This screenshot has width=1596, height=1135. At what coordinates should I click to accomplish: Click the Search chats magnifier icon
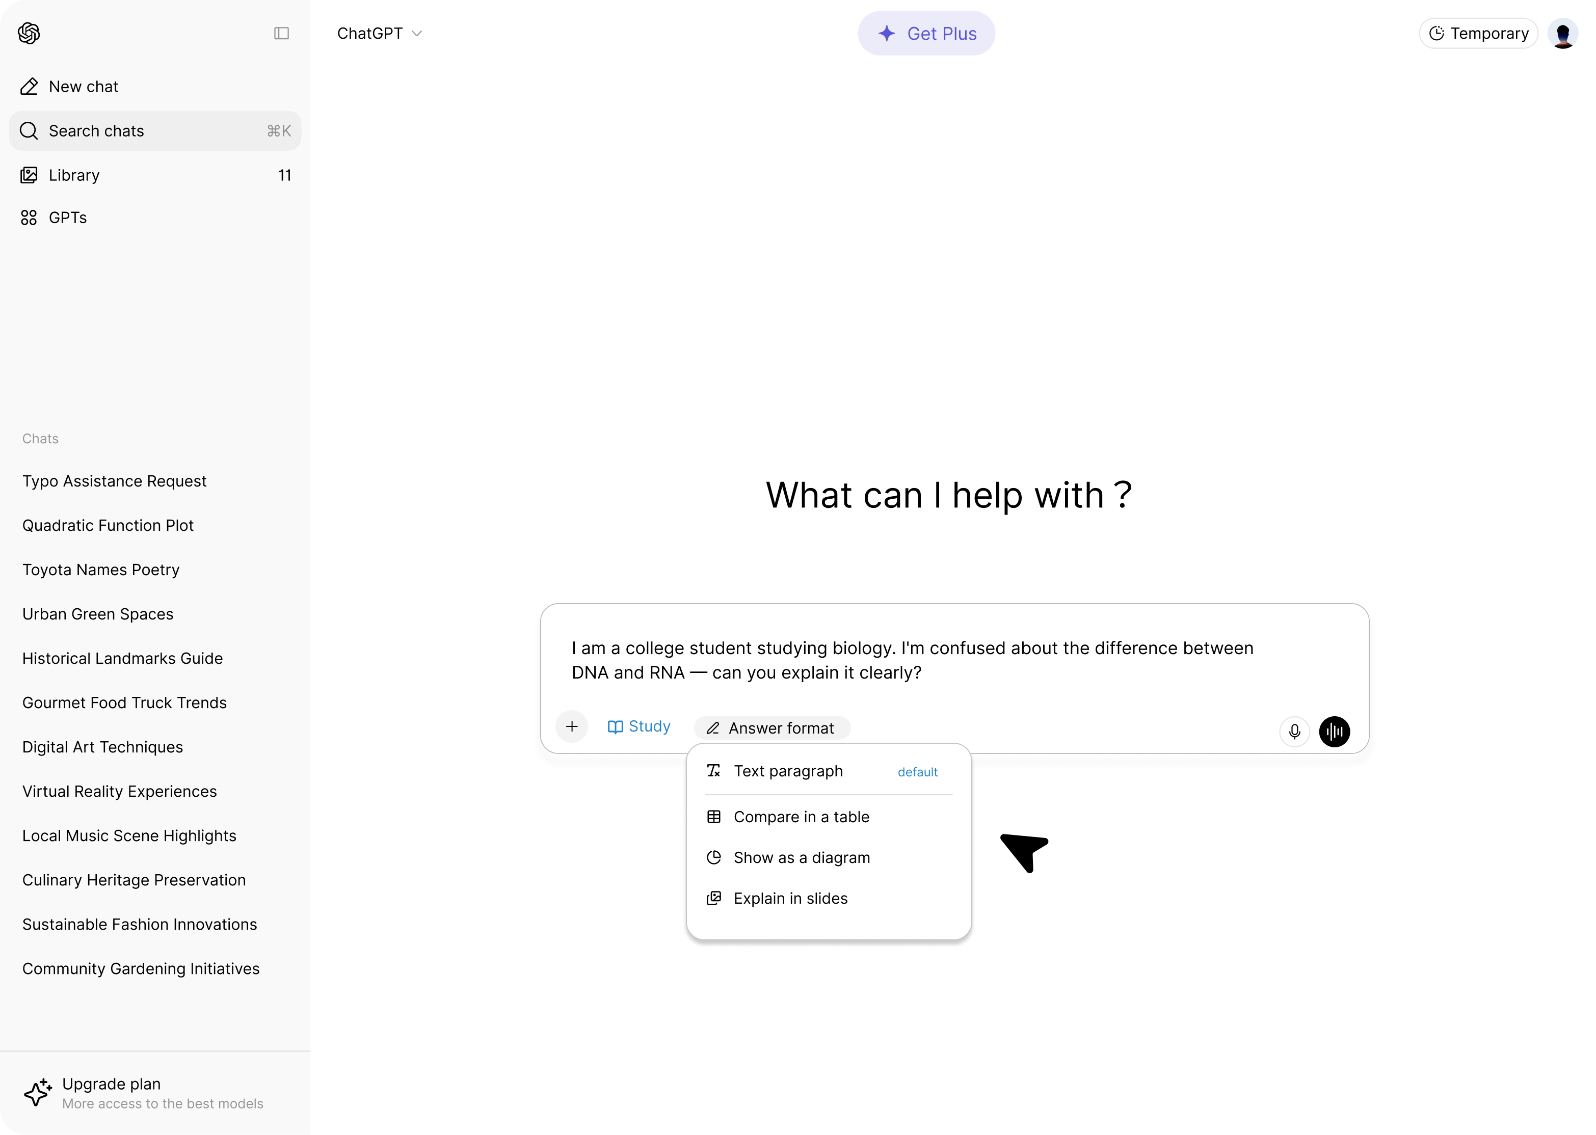pos(29,131)
